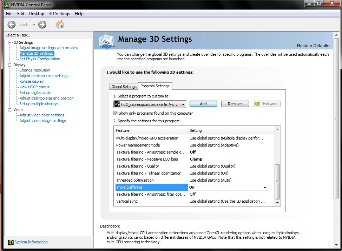Click the Back arrow icon

point(12,25)
